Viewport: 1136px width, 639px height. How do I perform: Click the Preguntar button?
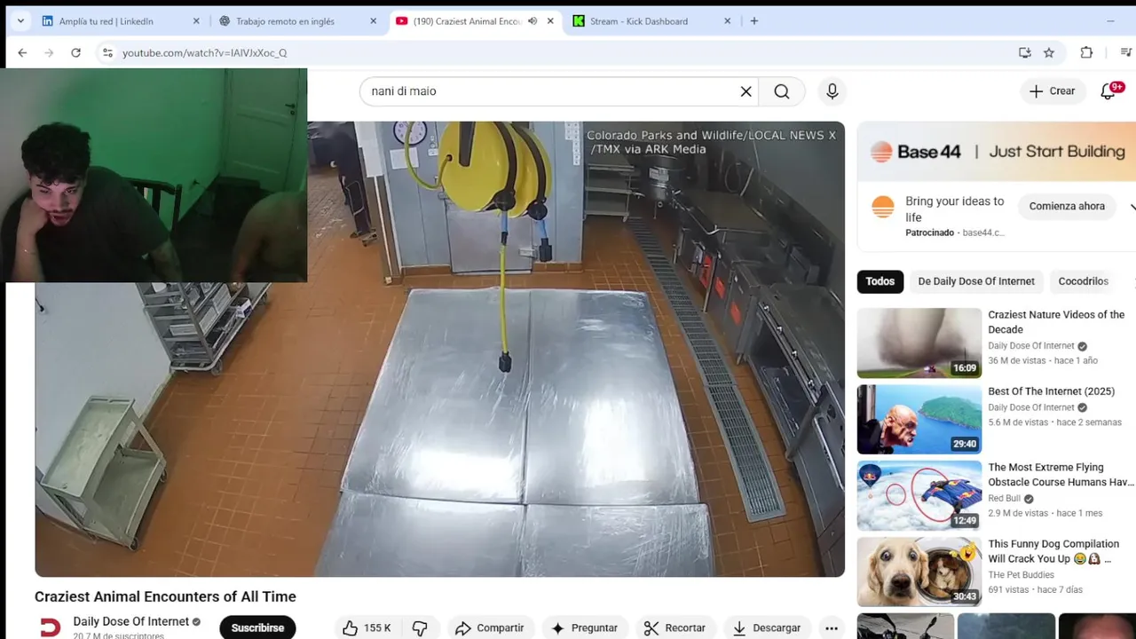point(586,627)
